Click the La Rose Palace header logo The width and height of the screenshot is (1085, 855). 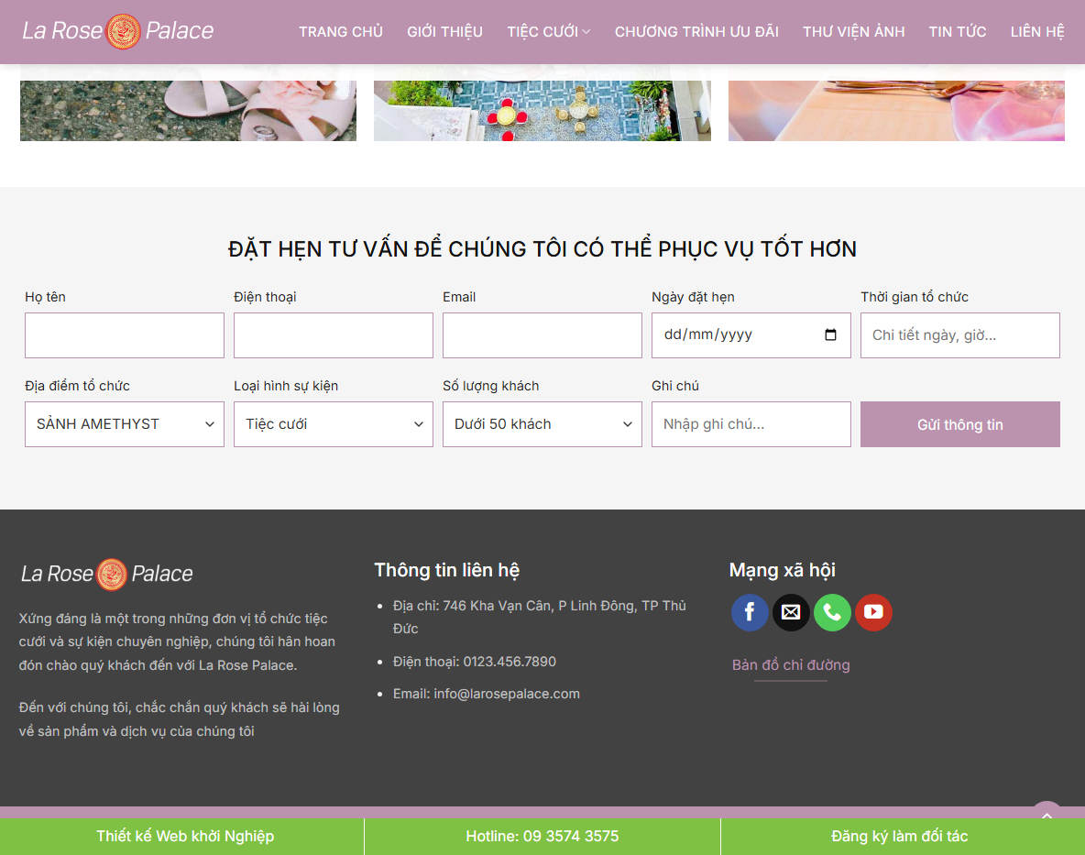117,31
